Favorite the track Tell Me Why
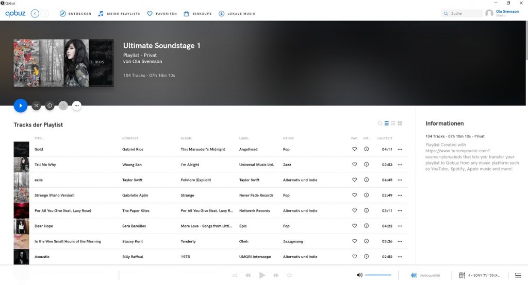The image size is (528, 285). coord(355,164)
